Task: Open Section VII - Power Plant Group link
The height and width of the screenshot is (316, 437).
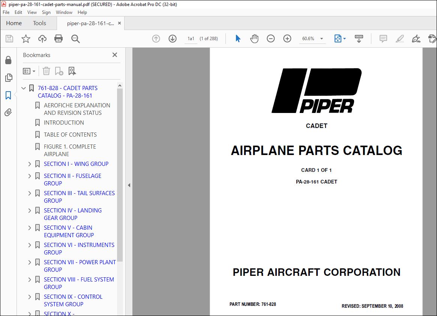Action: tap(80, 266)
